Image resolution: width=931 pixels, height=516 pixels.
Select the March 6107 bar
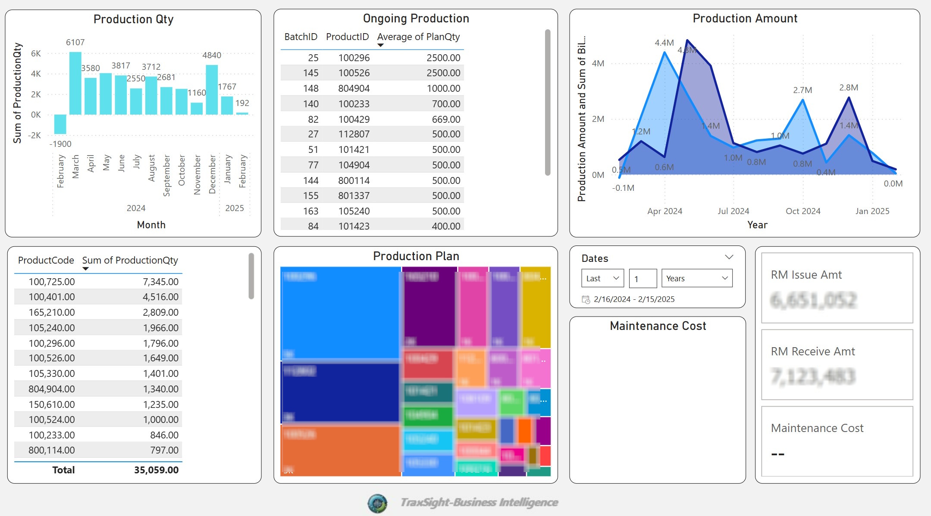[x=75, y=83]
